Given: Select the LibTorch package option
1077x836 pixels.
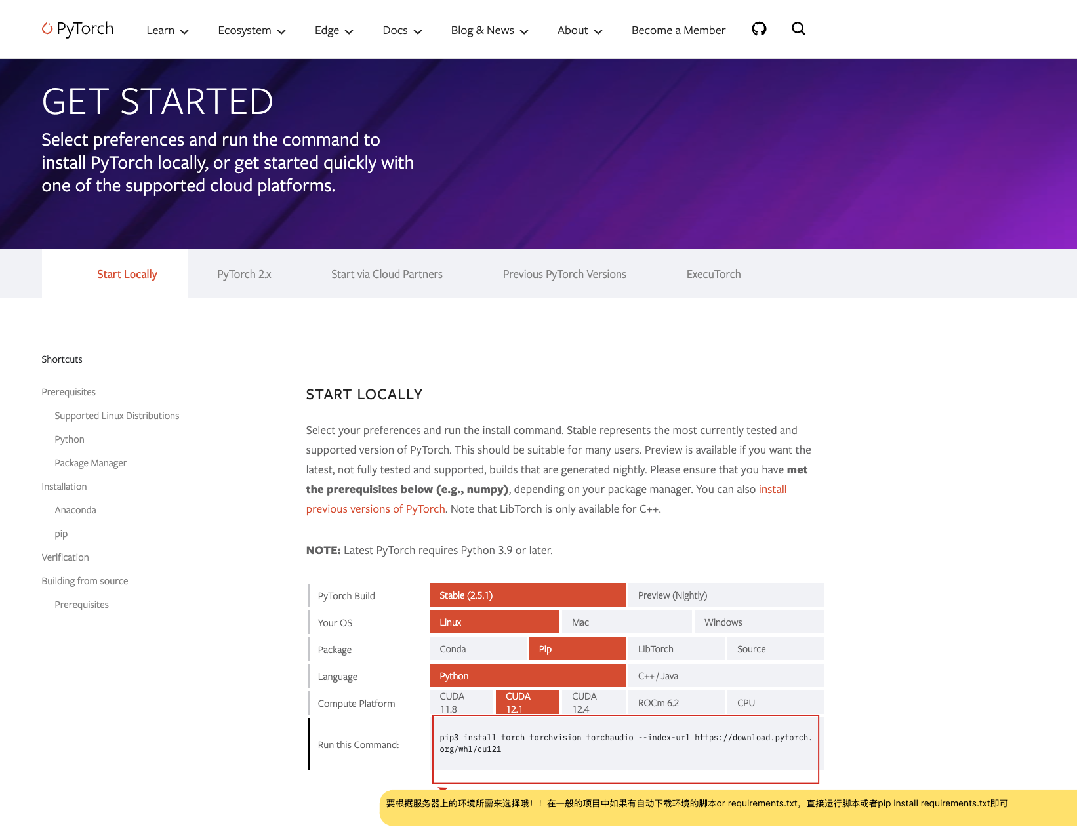Looking at the screenshot, I should coord(676,648).
